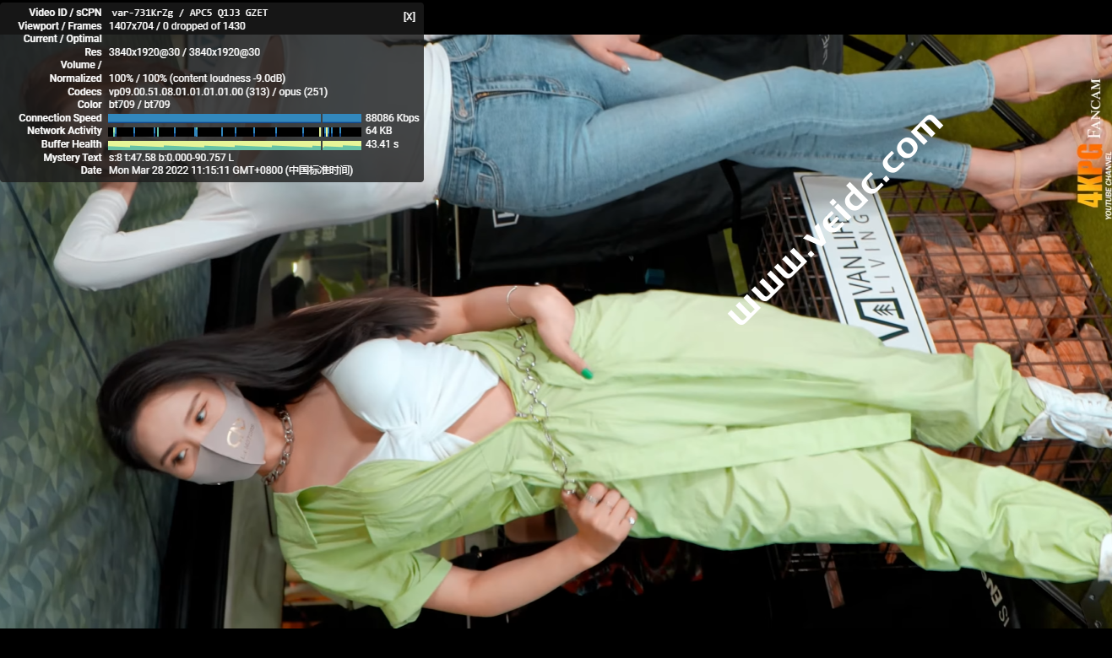Screen dimensions: 1112x658
Task: Click the Date timestamp line
Action: pyautogui.click(x=231, y=170)
